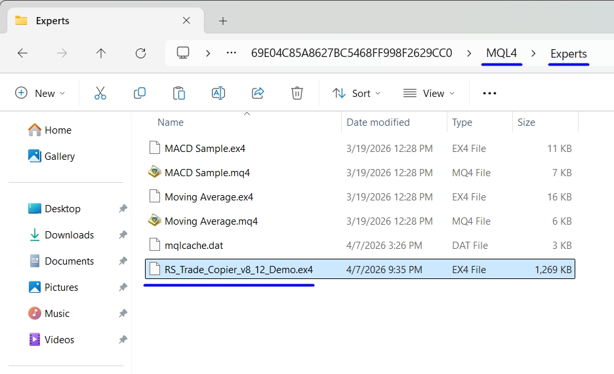Go back with the Back arrow
This screenshot has width=614, height=374.
tap(23, 53)
